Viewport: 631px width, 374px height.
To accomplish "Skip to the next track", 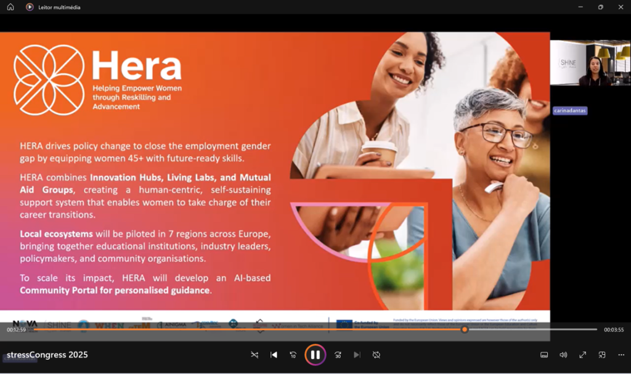I will click(357, 355).
